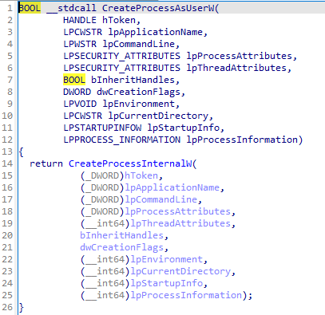The image size is (325, 315).
Task: Click LPSECURITY_ATTRIBUTES type before lpProcessAttributes
Action: point(121,56)
